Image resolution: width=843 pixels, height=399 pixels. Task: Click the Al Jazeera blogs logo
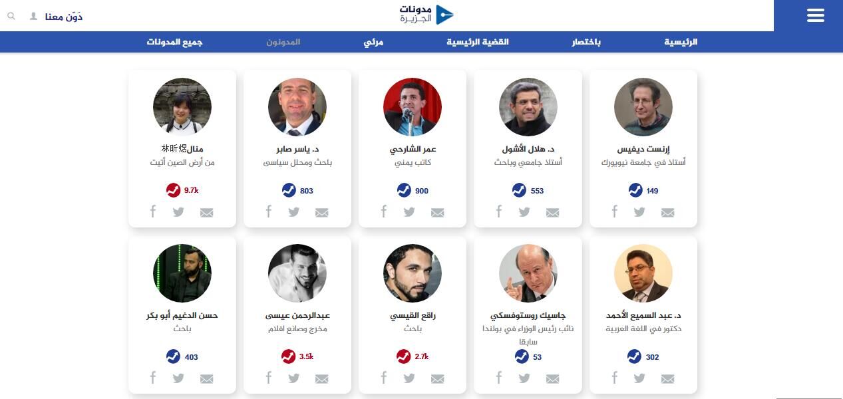426,15
